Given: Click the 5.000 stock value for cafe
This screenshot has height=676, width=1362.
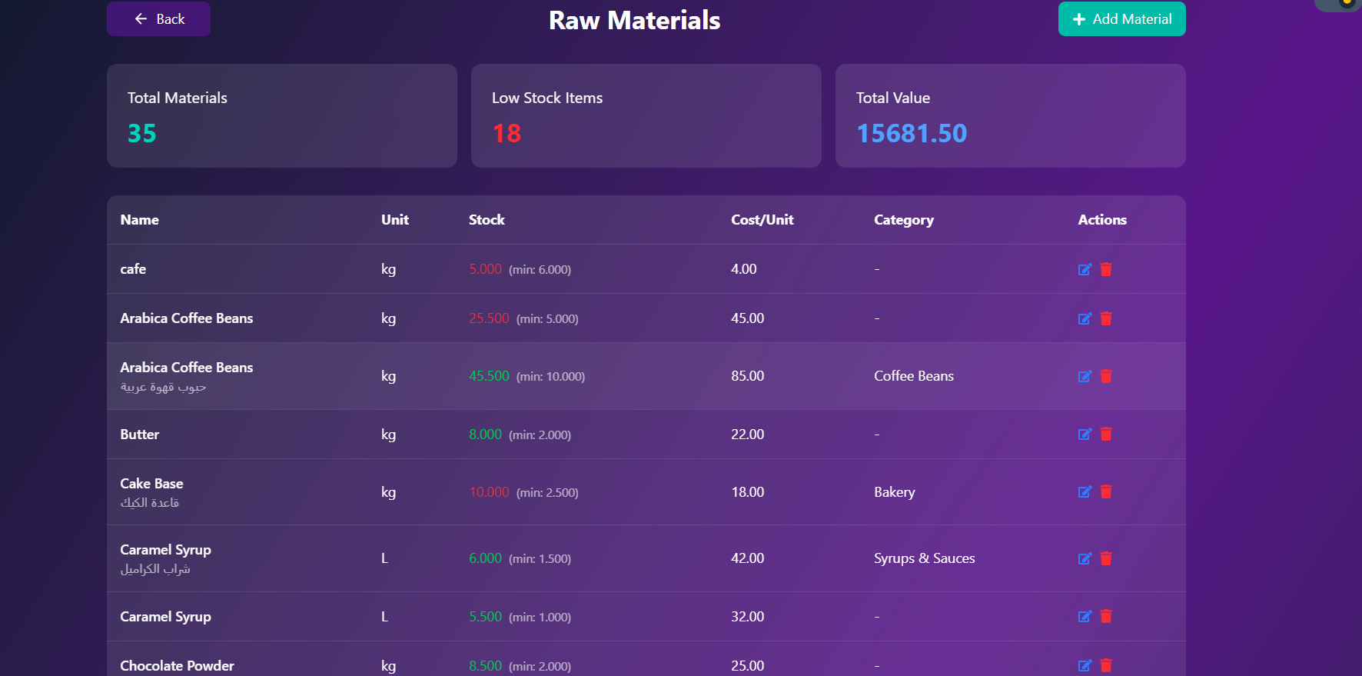Looking at the screenshot, I should tap(486, 269).
